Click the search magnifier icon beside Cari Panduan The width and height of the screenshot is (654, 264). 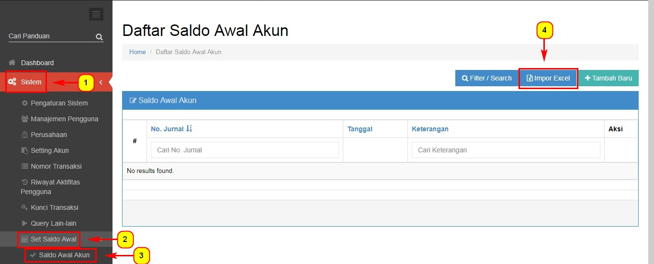click(99, 36)
